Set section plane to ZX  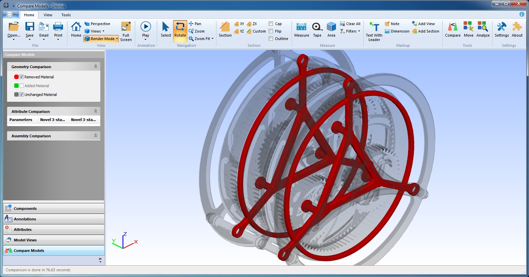tap(252, 24)
